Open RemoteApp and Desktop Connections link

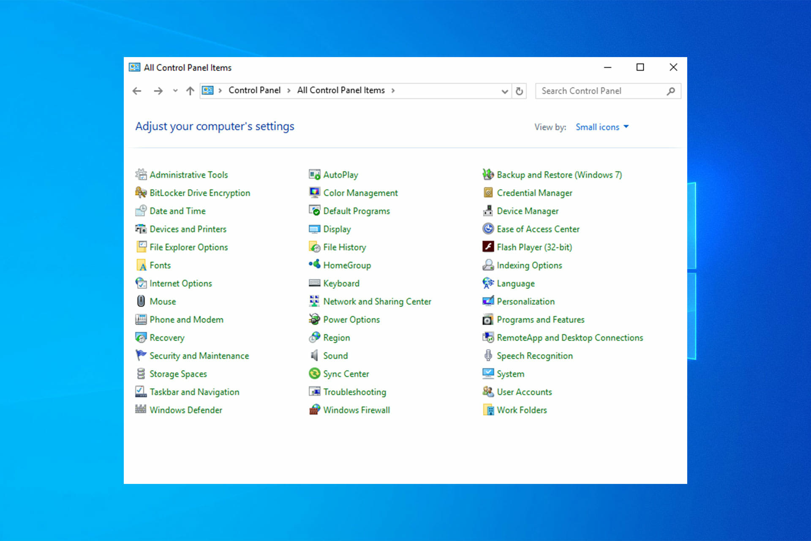(570, 338)
